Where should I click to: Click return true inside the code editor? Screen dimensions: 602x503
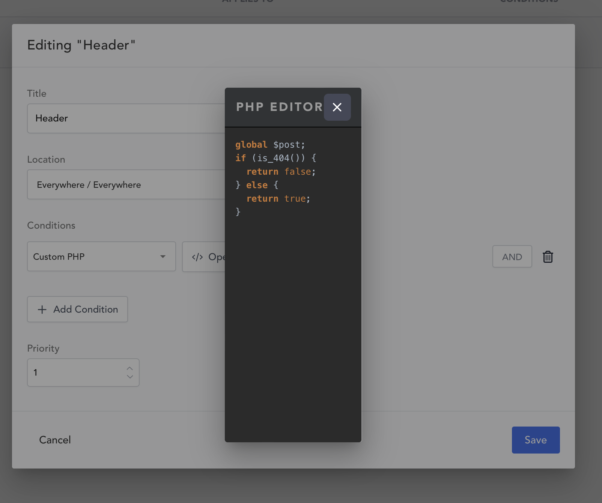[278, 198]
